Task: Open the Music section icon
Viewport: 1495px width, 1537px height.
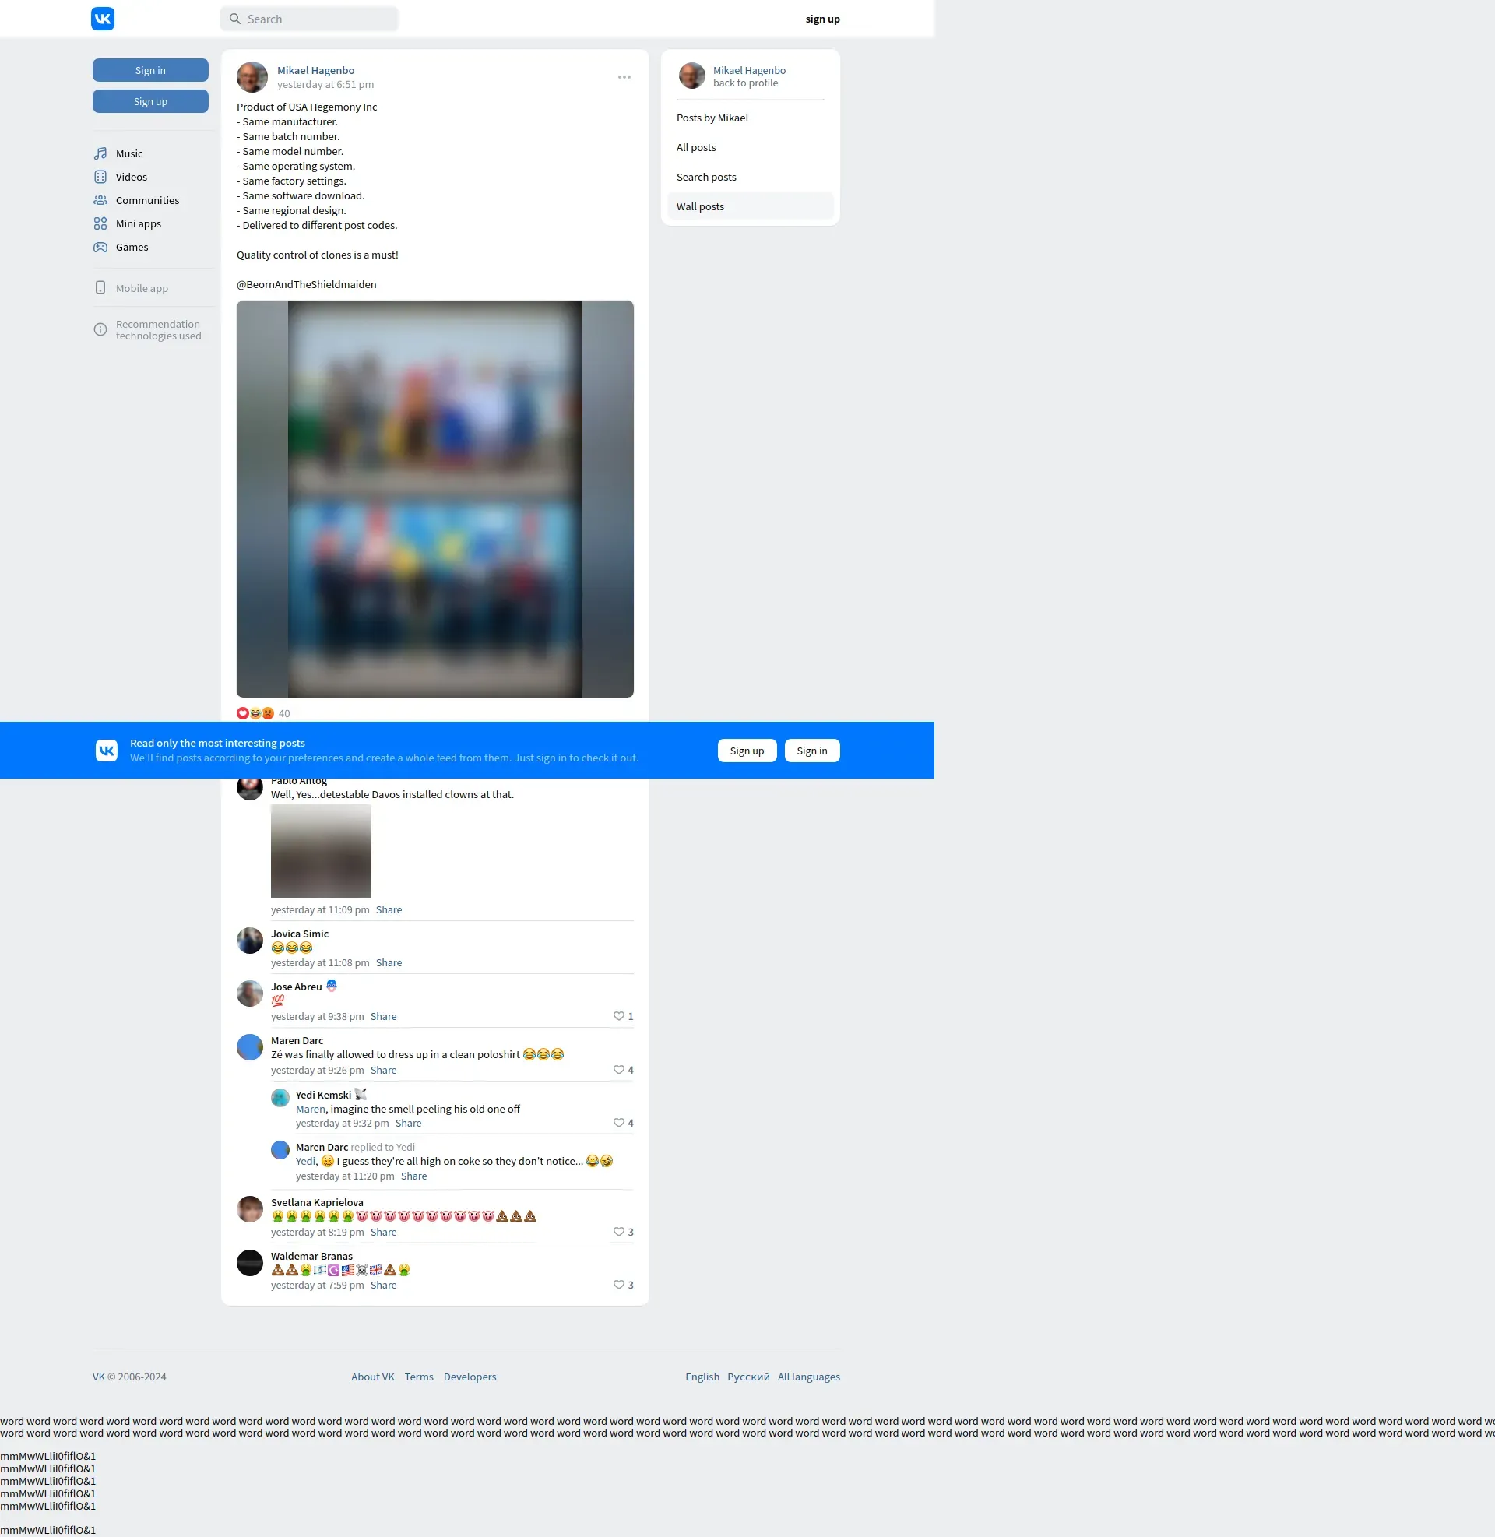Action: 100,154
